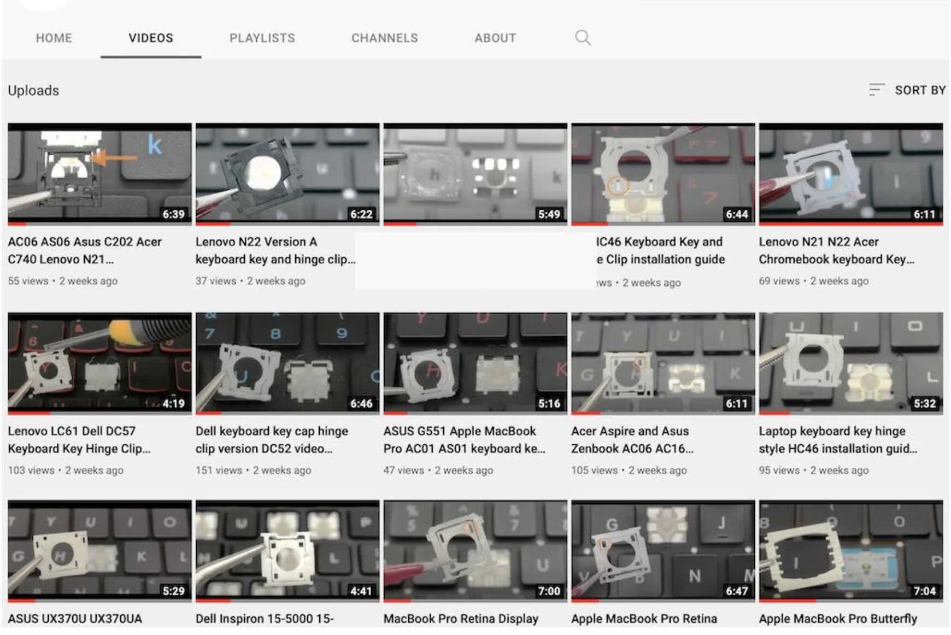Screen dimensions: 951x635
Task: Open Acer Aspire and Asus Zenbook video title
Action: tap(632, 439)
